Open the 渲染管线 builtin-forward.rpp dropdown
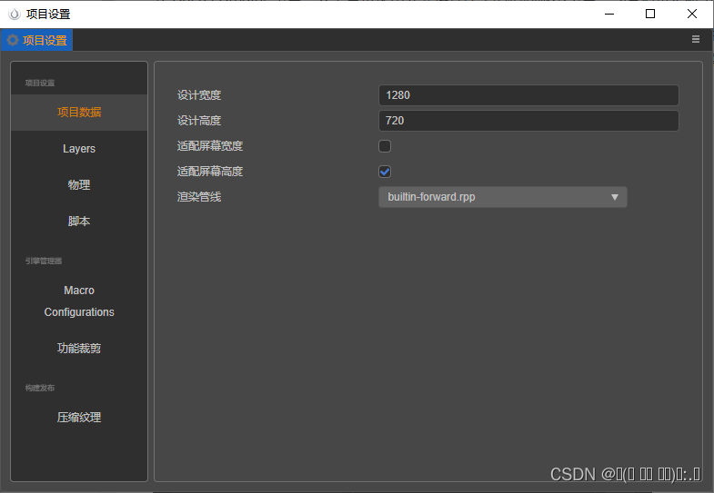 [x=503, y=197]
